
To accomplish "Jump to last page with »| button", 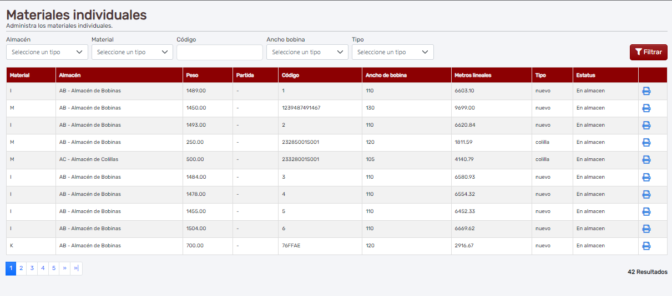I will (76, 268).
